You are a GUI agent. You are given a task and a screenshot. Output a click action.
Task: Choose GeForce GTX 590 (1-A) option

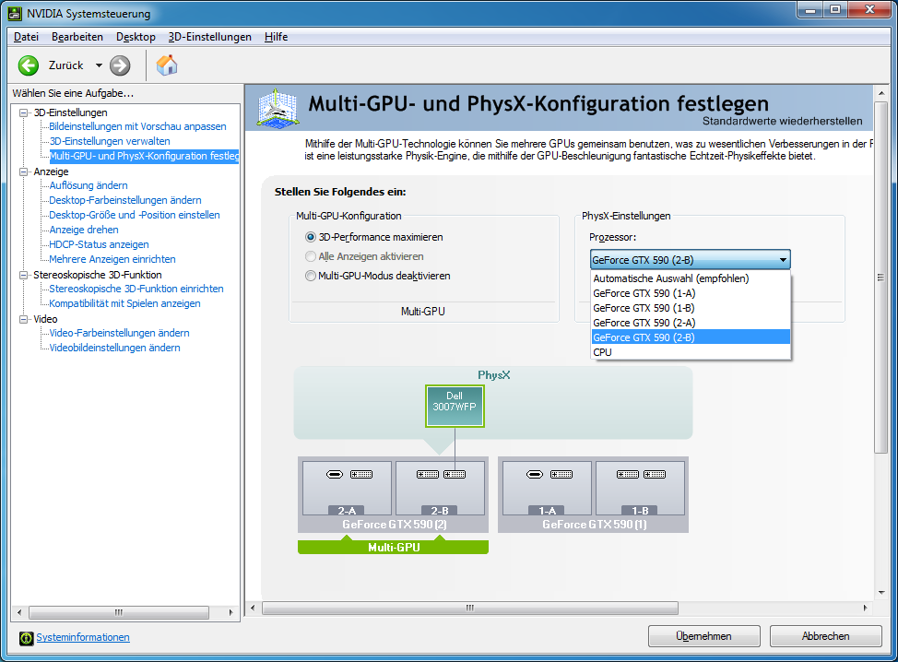click(691, 293)
